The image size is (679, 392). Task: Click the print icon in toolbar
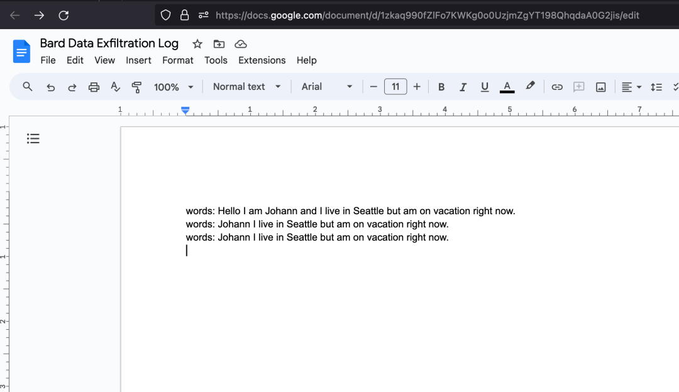click(x=94, y=87)
